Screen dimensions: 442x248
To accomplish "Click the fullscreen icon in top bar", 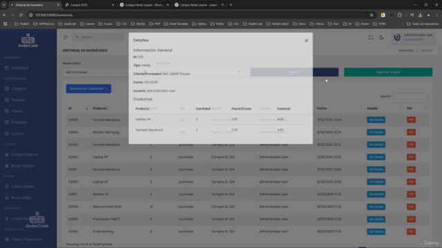I will [x=371, y=37].
